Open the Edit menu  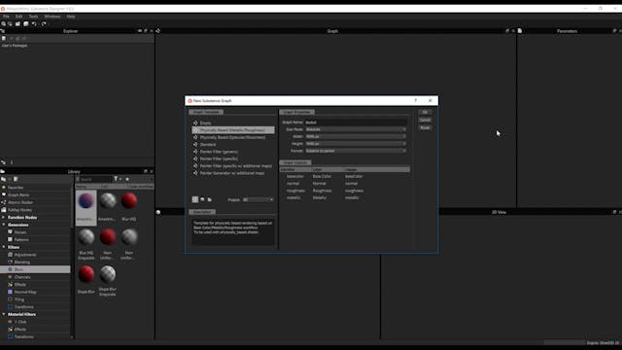18,17
